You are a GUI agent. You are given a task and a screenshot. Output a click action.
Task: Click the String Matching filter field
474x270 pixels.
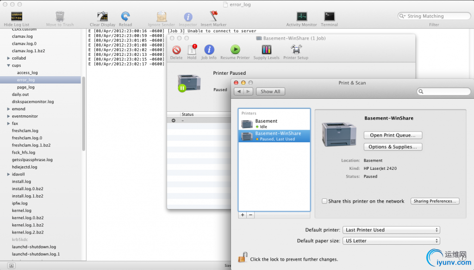pyautogui.click(x=434, y=16)
